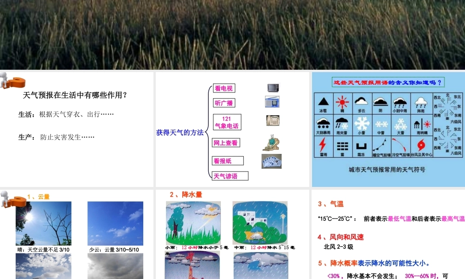Select the red sun 晴 weather symbol
Screen dimensions: 465x279
pos(342,102)
